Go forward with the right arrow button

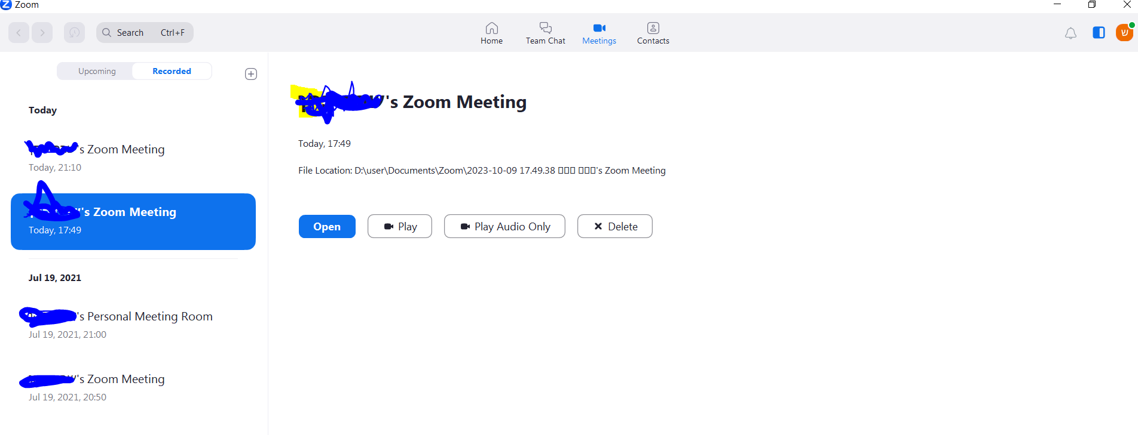click(42, 32)
